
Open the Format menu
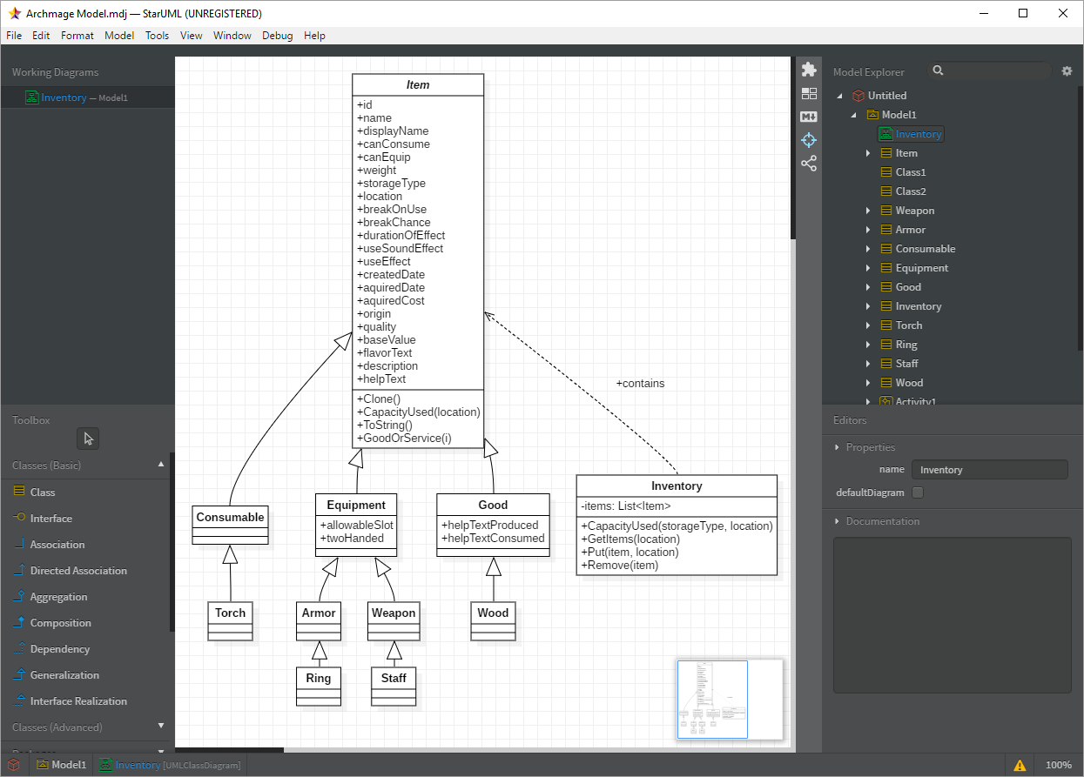coord(77,36)
